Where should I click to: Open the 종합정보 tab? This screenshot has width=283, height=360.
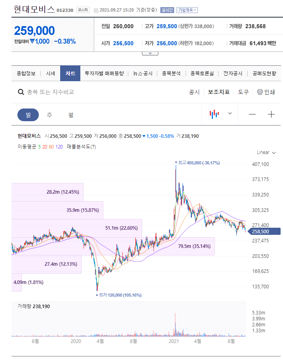26,74
